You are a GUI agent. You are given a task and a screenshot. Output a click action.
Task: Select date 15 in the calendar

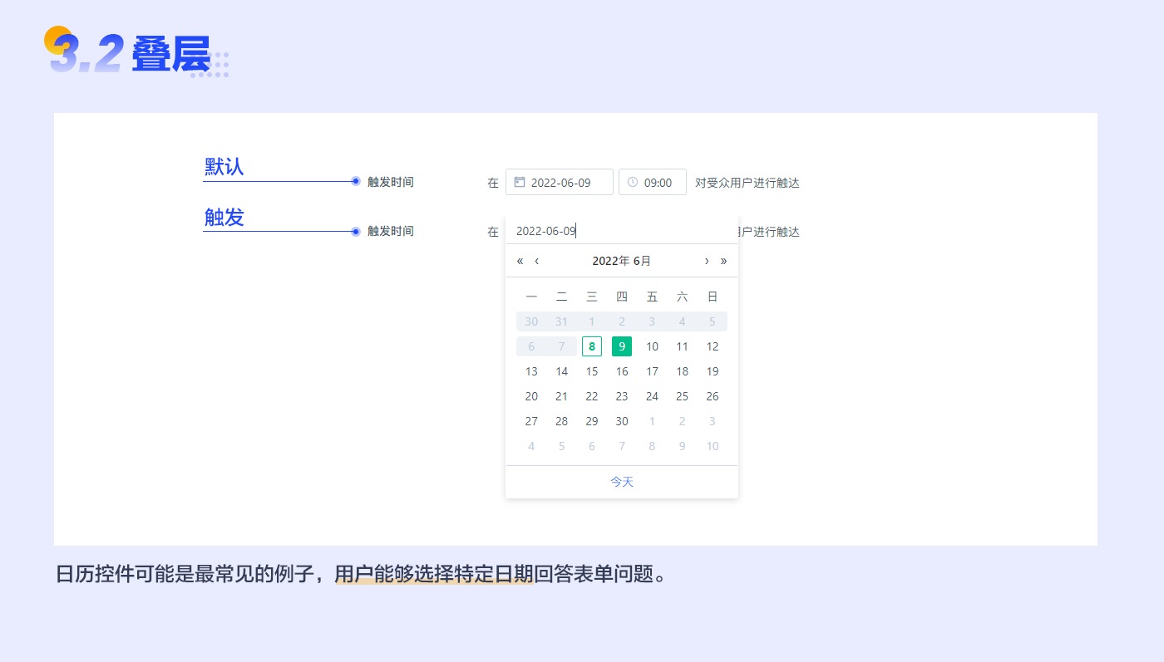tap(592, 371)
